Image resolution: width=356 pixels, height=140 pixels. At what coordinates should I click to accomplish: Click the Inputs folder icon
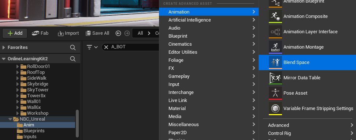tap(20, 137)
